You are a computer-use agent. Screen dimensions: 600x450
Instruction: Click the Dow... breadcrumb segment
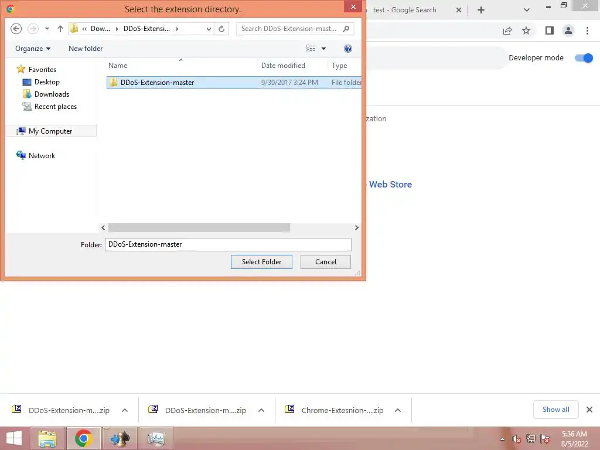point(100,29)
